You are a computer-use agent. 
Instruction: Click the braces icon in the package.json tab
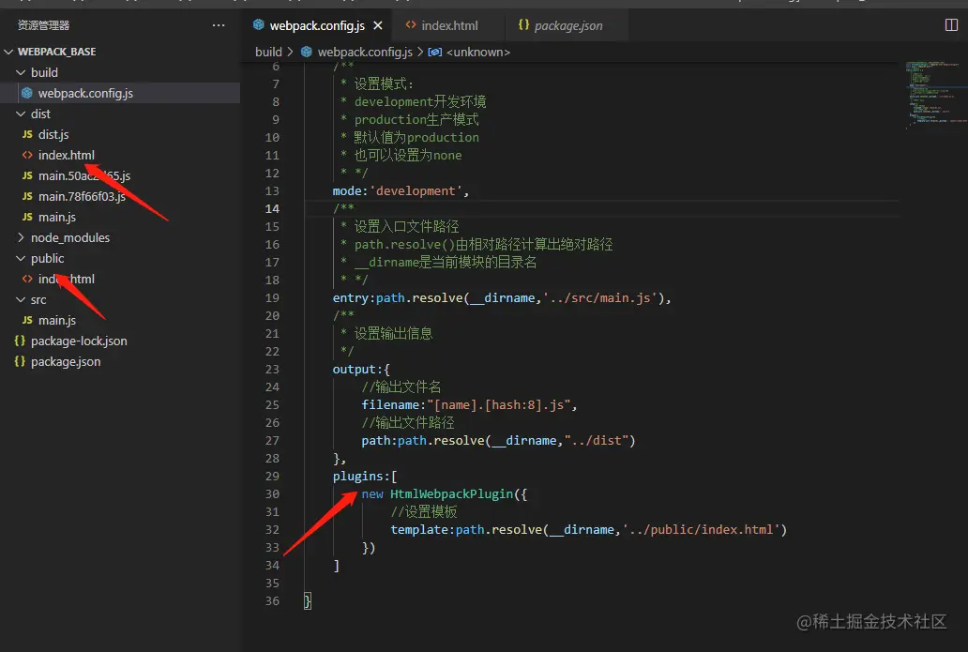(x=523, y=24)
